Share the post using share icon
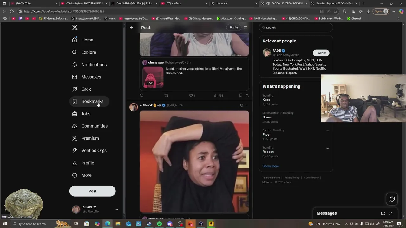Screen dimensions: 406x228 [x=247, y=95]
